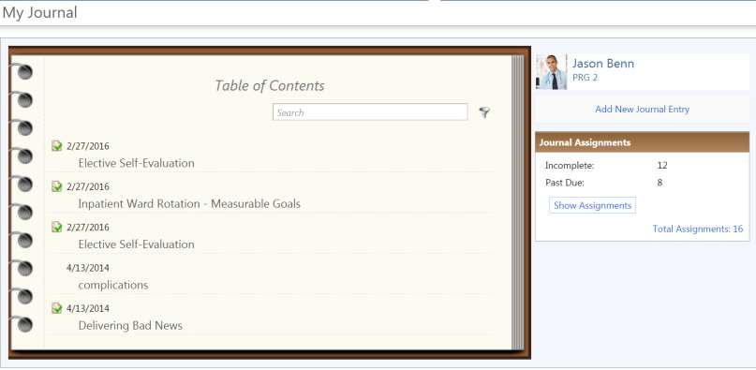756x370 pixels.
Task: Open first Elective Self-Evaluation journal entry
Action: coord(137,163)
